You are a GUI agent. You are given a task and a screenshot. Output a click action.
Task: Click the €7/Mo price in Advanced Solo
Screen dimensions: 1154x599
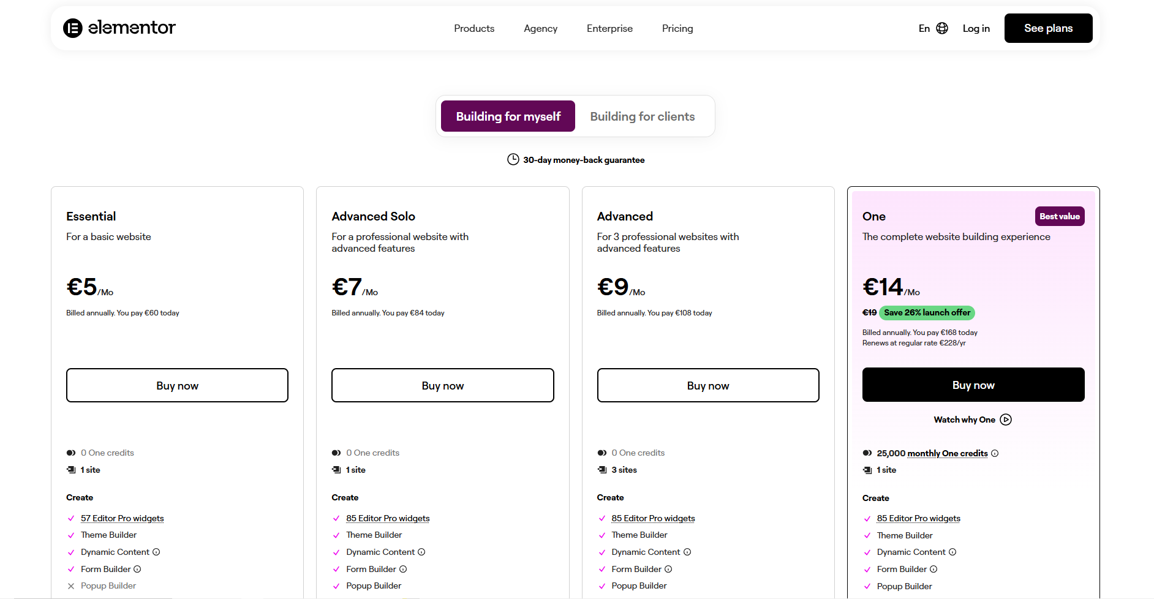pyautogui.click(x=355, y=287)
